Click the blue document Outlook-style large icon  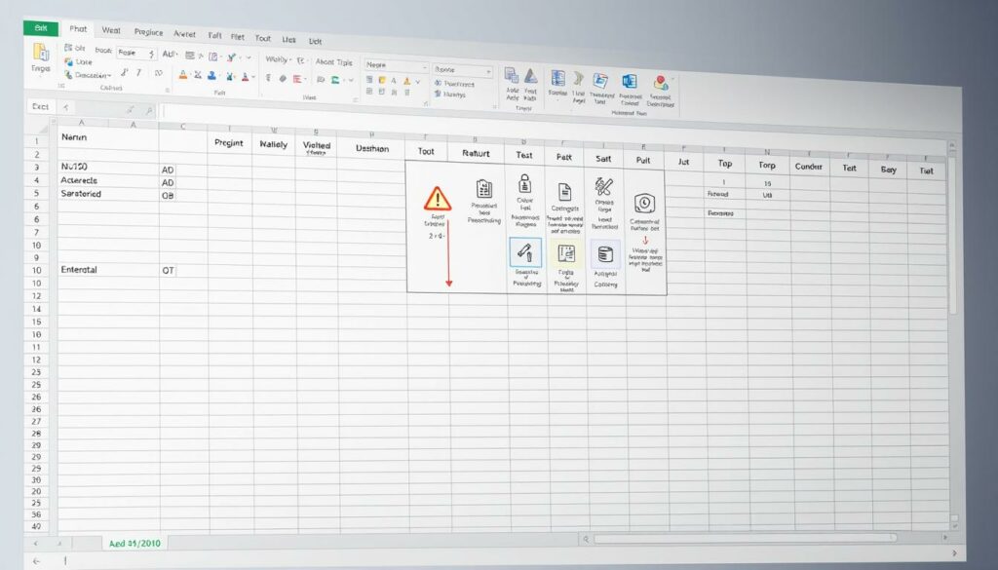tap(630, 82)
